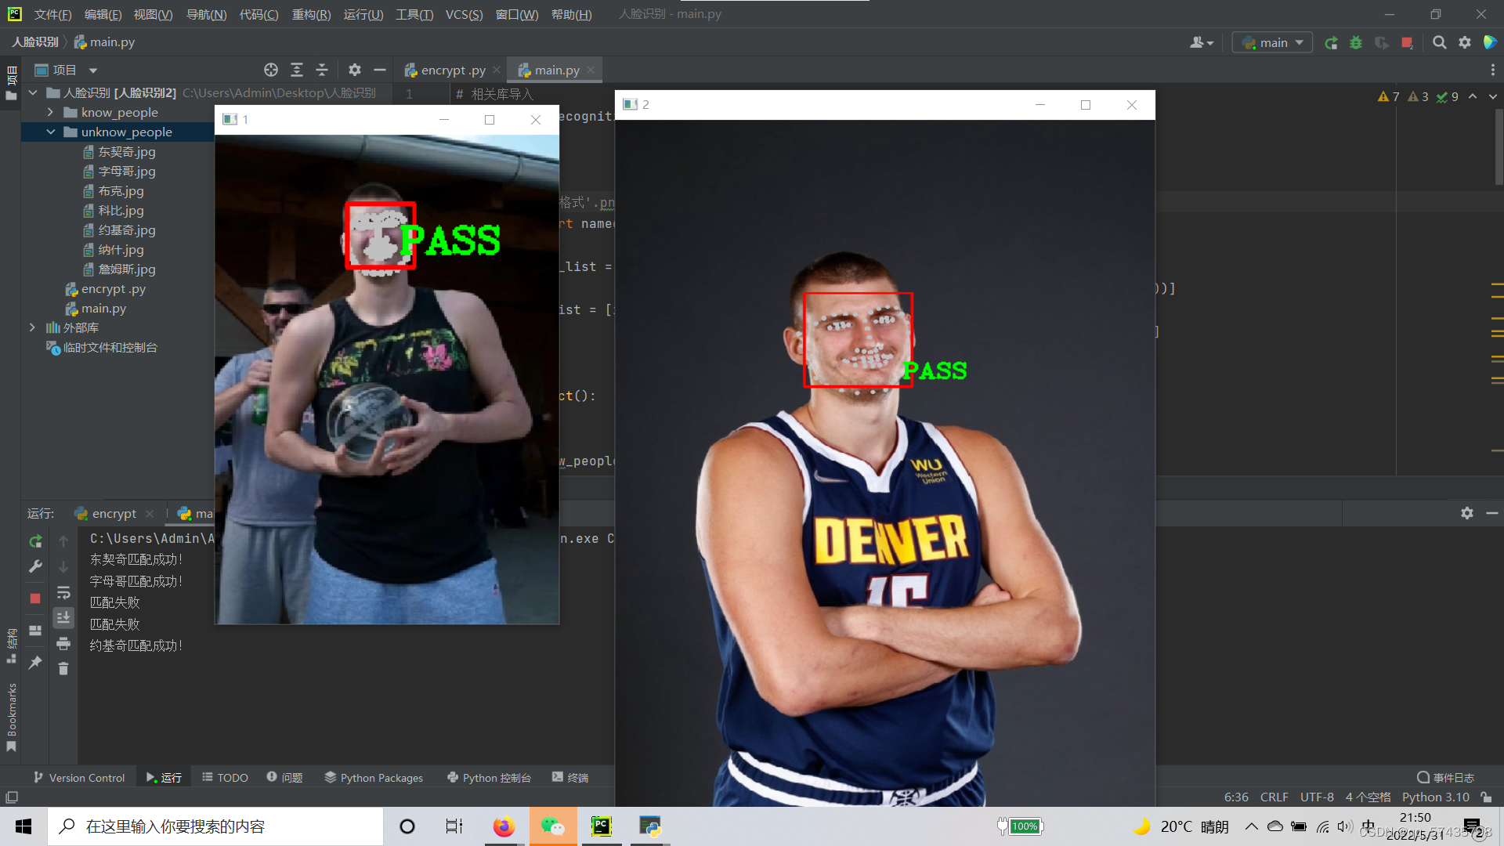This screenshot has width=1504, height=846.
Task: Rerun the program from the run panel
Action: [35, 541]
